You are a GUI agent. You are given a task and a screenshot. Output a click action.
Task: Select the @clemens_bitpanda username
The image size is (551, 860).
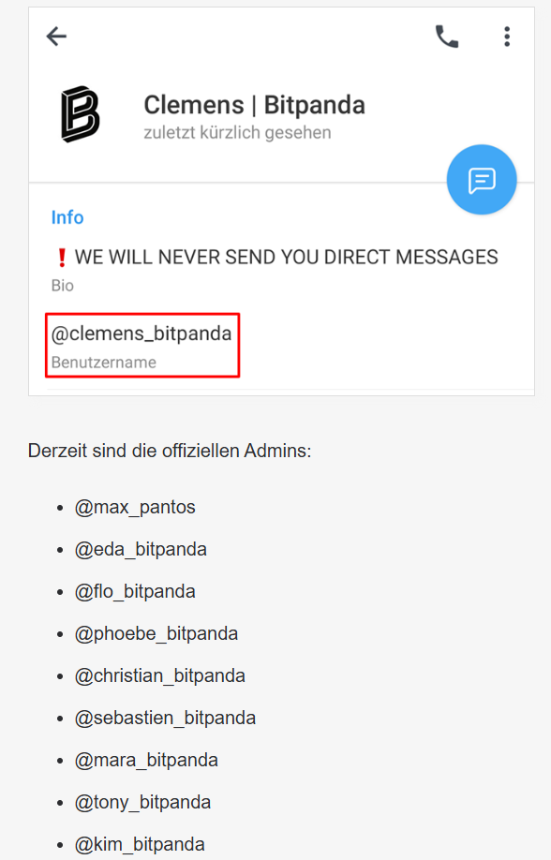(141, 334)
